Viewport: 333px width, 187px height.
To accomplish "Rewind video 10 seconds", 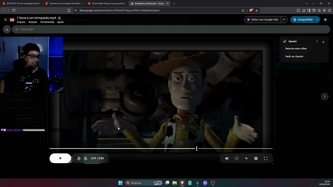I will pyautogui.click(x=79, y=158).
